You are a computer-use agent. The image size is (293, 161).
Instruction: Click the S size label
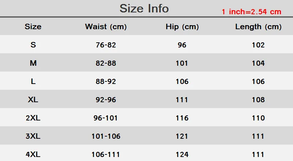pyautogui.click(x=33, y=45)
